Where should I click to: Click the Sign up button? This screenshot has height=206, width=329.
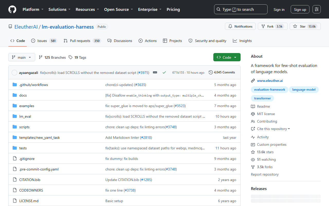300,10
